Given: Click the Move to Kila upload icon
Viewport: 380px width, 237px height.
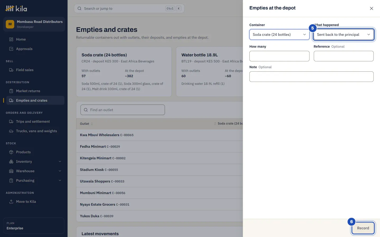Looking at the screenshot, I should click(x=11, y=201).
